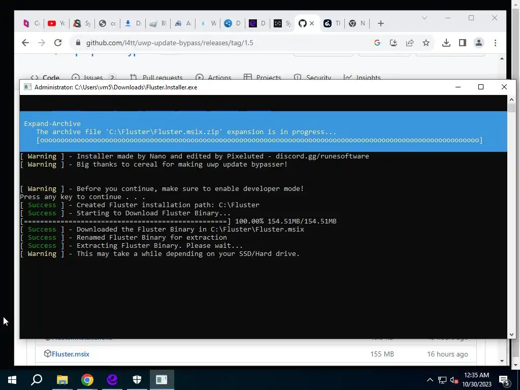Minimize the Fluster Installer console window
This screenshot has height=390, width=520.
[x=458, y=87]
